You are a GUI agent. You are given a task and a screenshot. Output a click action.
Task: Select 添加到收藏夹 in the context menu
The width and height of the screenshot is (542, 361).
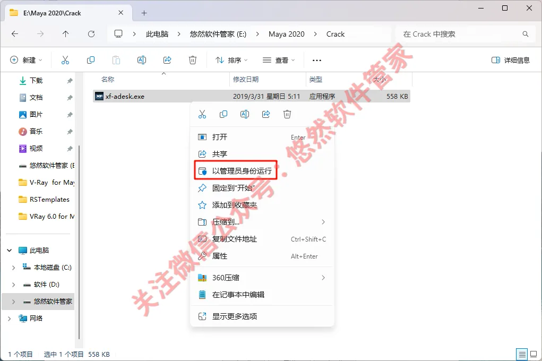tap(262, 205)
